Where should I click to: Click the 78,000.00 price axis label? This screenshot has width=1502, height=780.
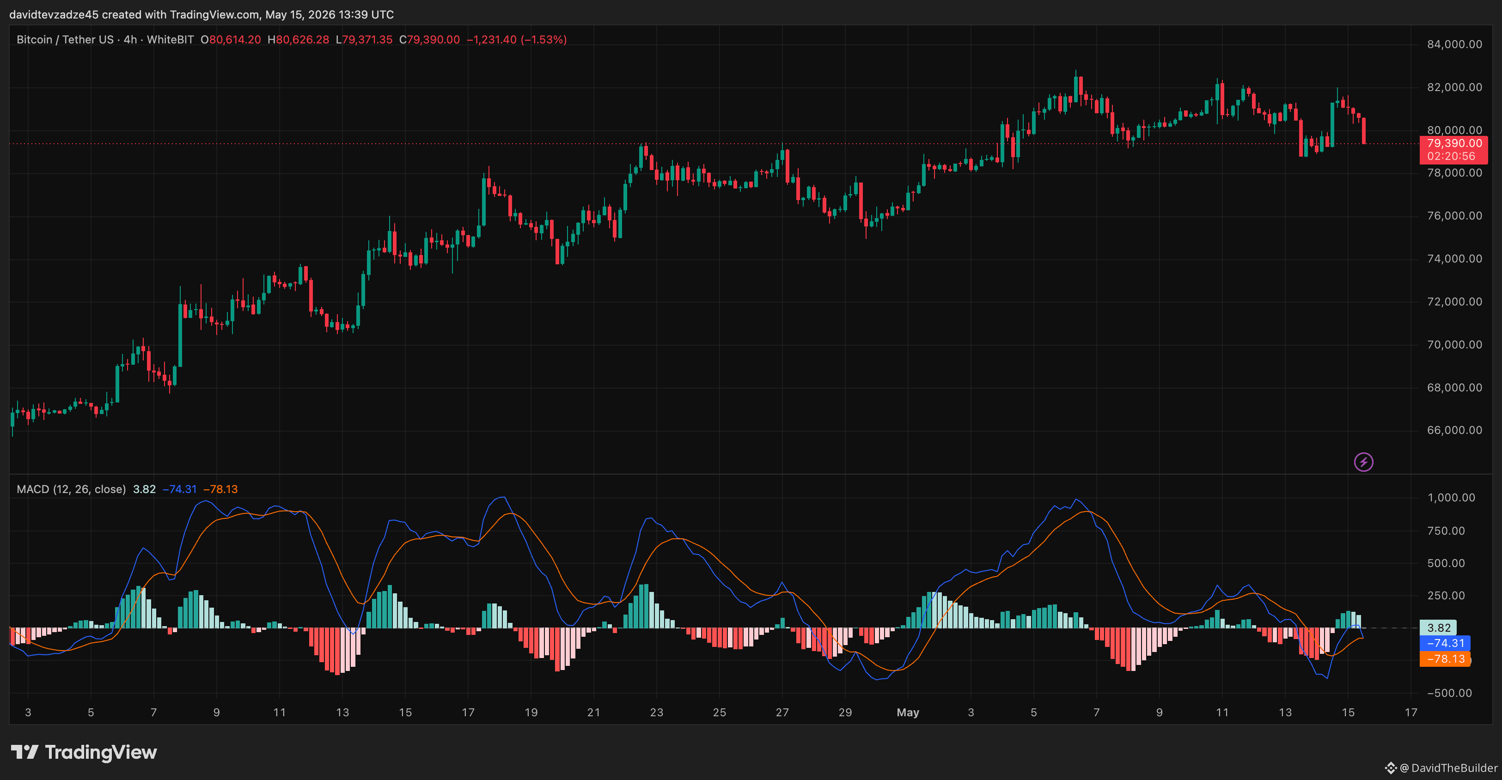coord(1454,173)
